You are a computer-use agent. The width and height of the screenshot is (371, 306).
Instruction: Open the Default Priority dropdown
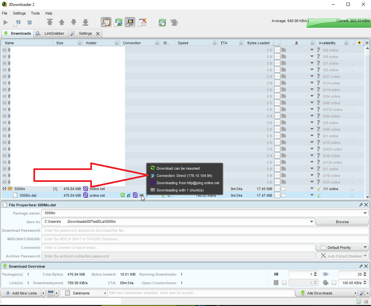(342, 247)
